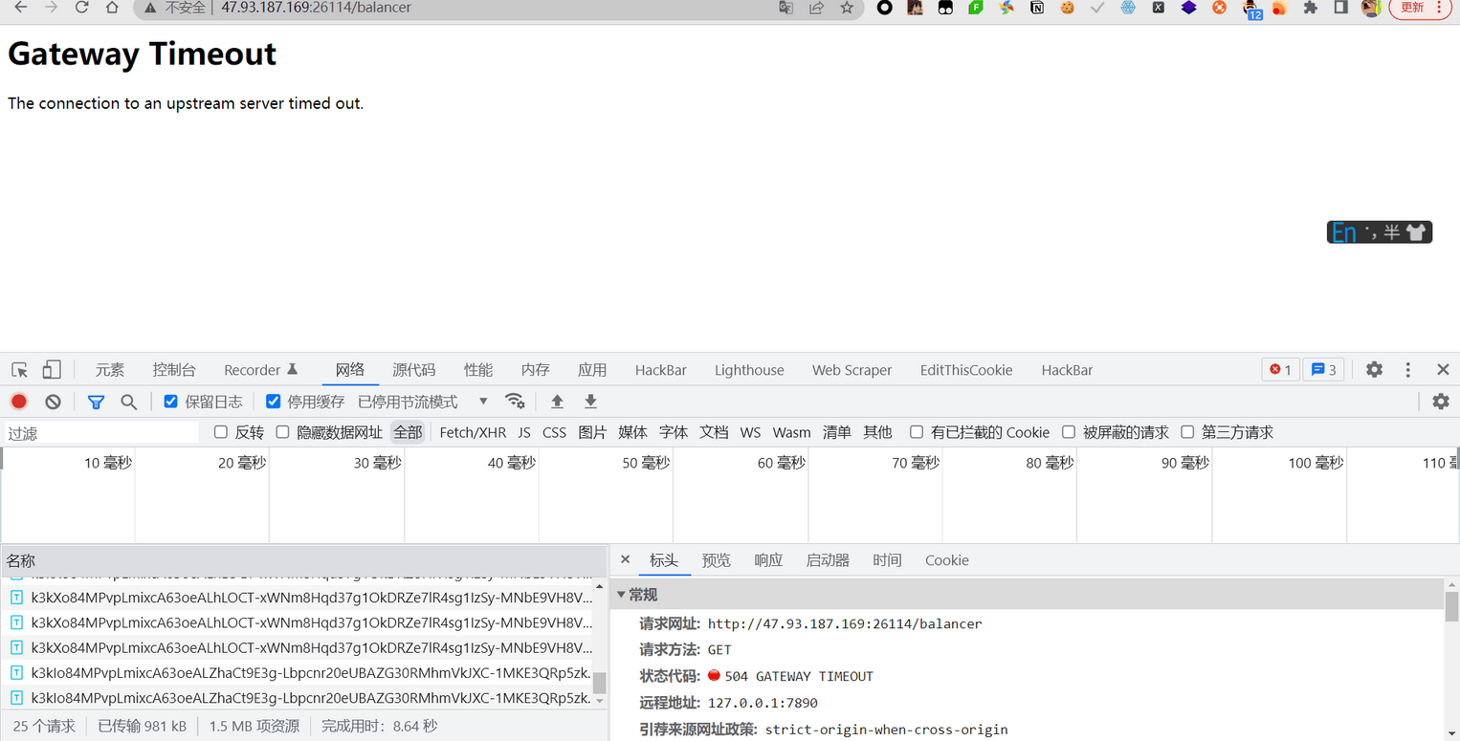Click the error counter showing 1 error

click(1280, 369)
